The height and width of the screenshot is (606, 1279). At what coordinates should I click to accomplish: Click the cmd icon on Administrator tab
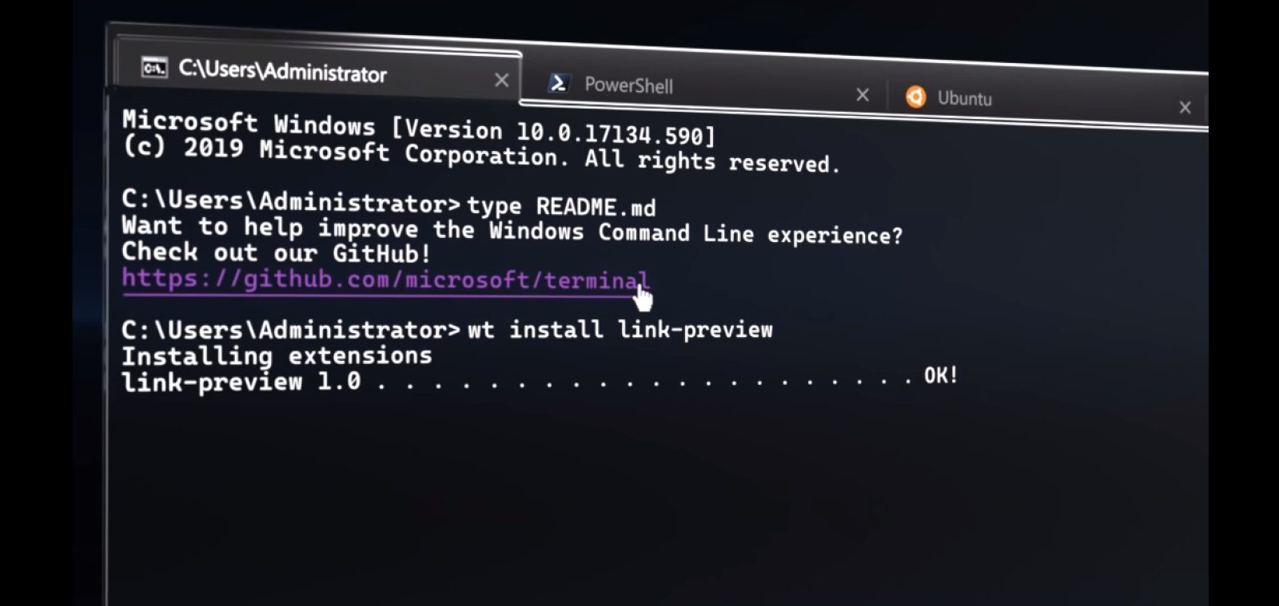[x=154, y=67]
